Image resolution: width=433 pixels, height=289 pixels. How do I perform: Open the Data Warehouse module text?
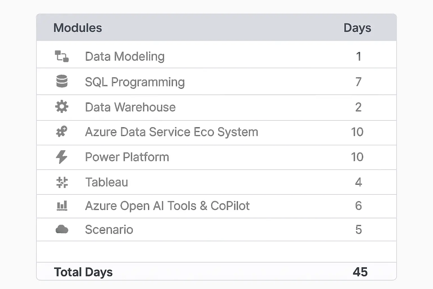[130, 107]
